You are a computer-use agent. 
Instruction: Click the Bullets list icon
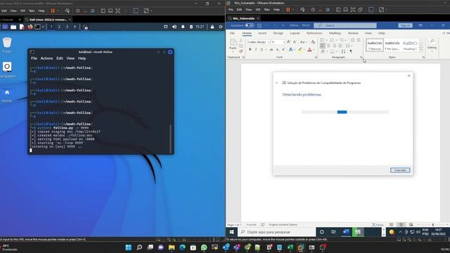point(322,40)
